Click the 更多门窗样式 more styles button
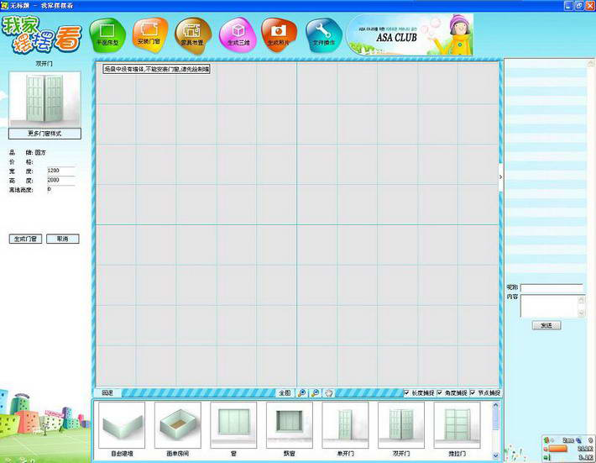The image size is (596, 463). (x=44, y=134)
